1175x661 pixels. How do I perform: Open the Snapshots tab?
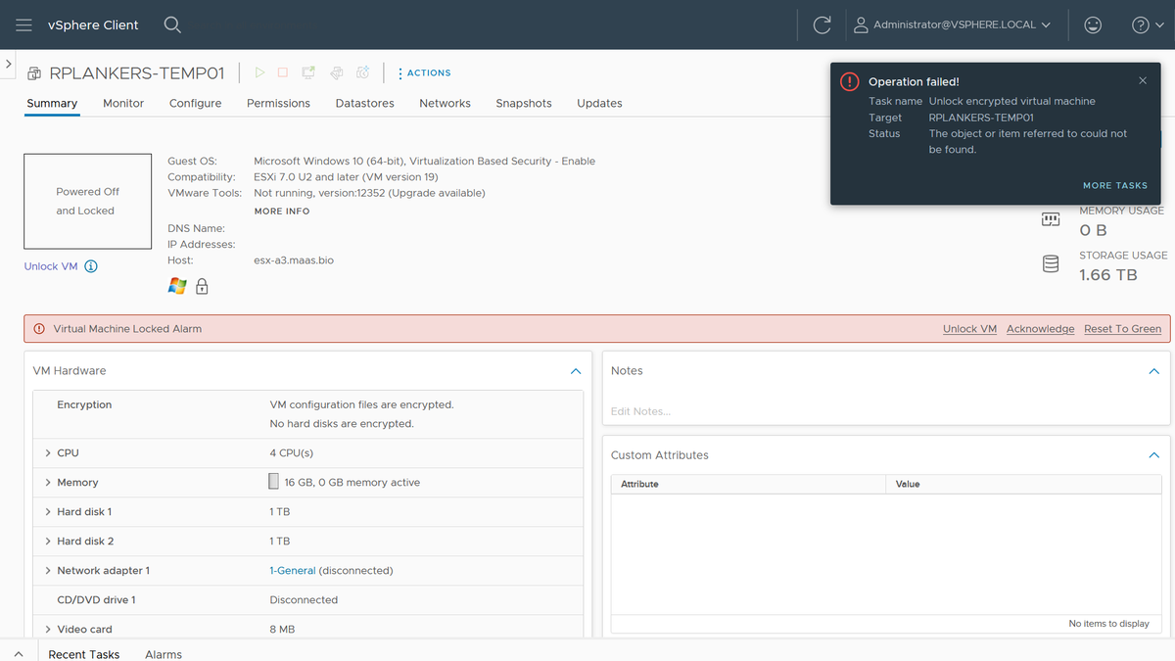pyautogui.click(x=524, y=103)
